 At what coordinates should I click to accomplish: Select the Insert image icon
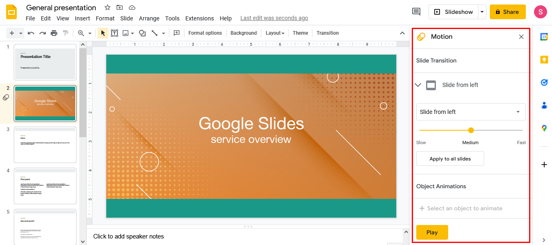pyautogui.click(x=126, y=33)
